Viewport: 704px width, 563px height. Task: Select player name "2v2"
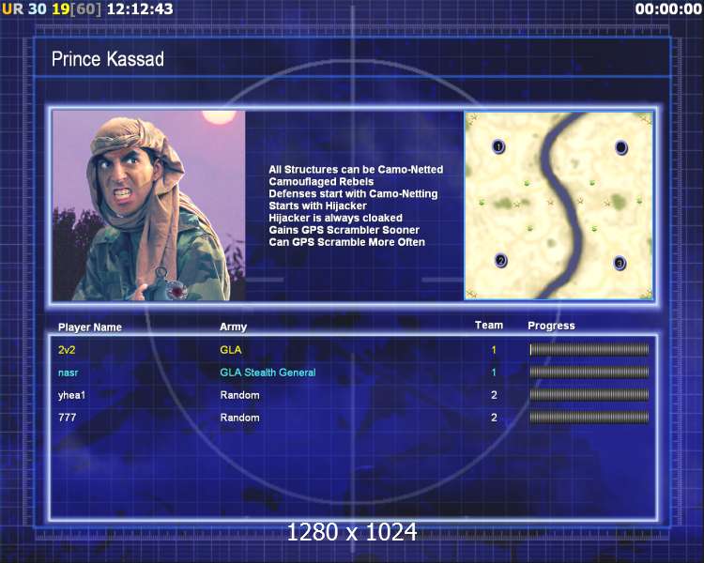tap(67, 350)
